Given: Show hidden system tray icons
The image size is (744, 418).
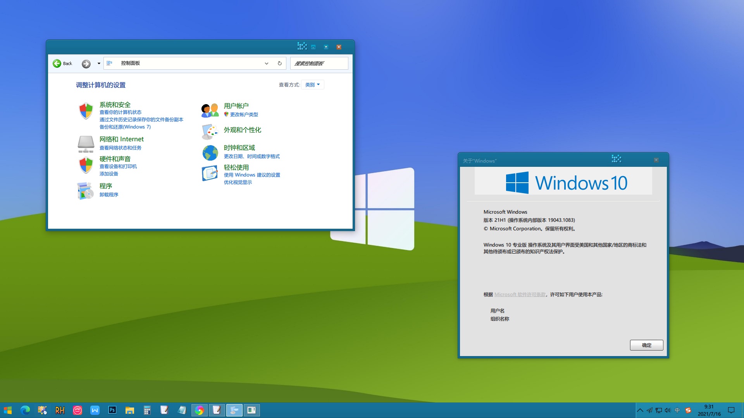Looking at the screenshot, I should [640, 410].
